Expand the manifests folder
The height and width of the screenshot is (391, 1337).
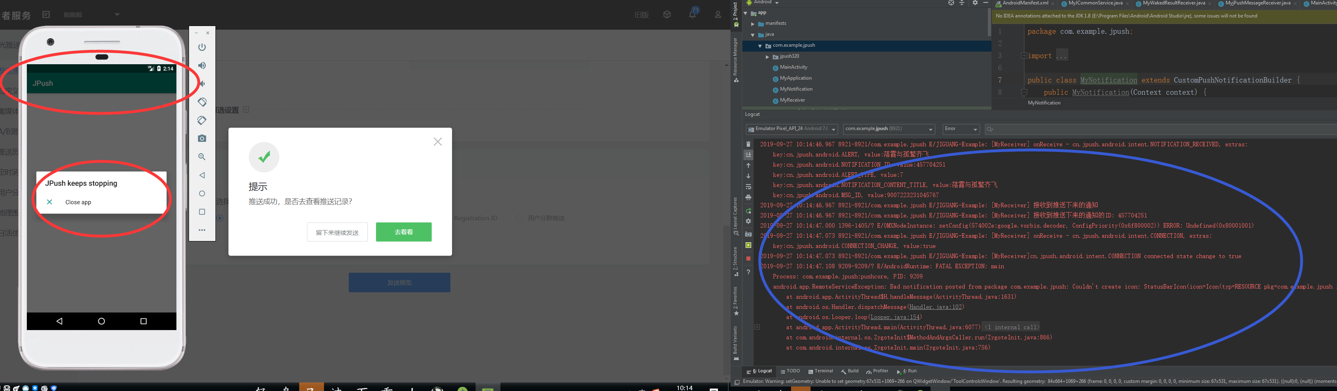752,24
